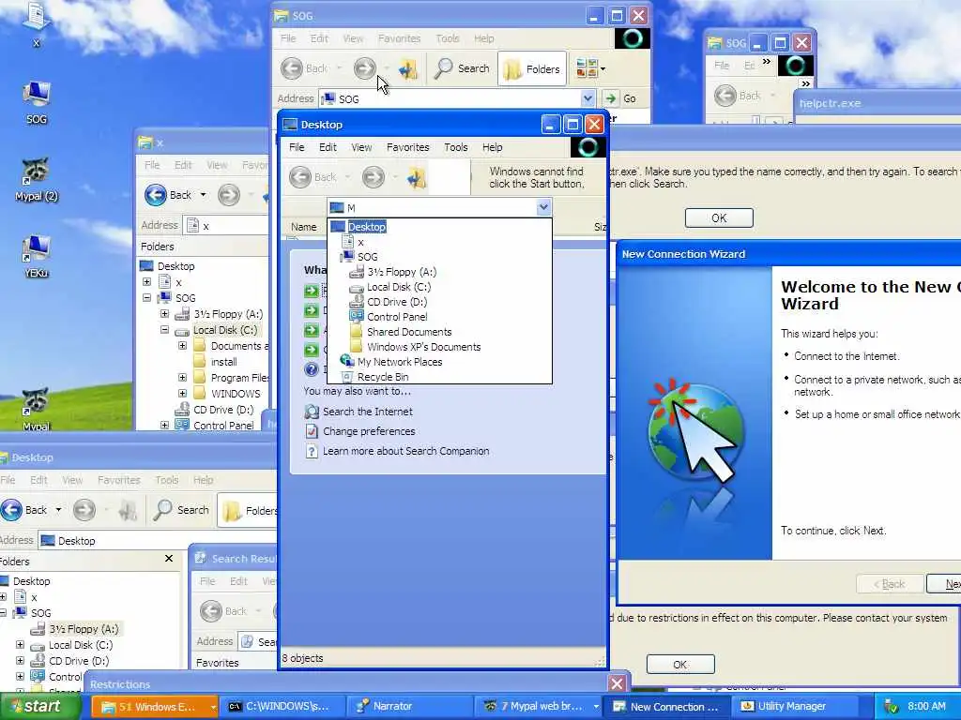
Task: Expand WINDOWS folder in x window tree
Action: click(182, 393)
